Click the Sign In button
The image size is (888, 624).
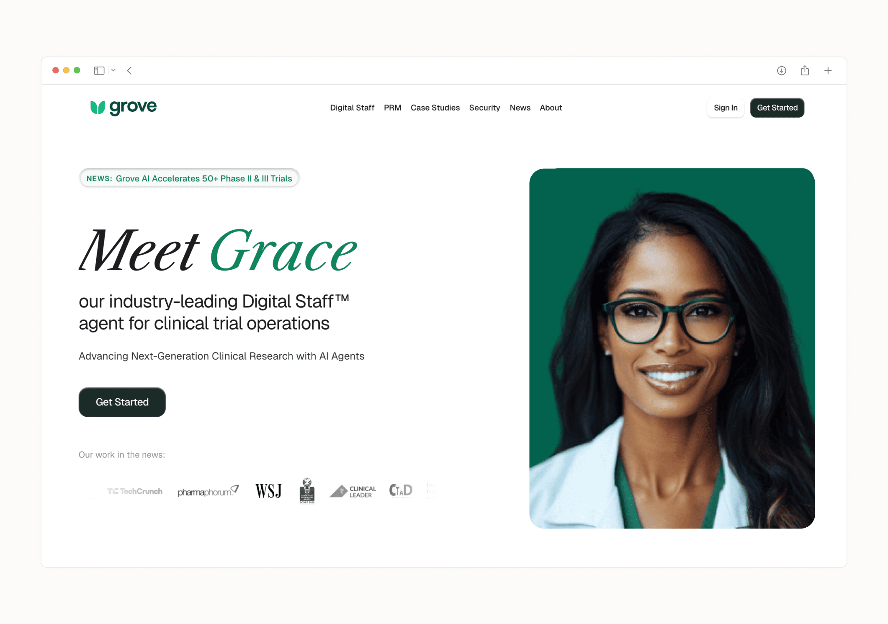(x=726, y=108)
